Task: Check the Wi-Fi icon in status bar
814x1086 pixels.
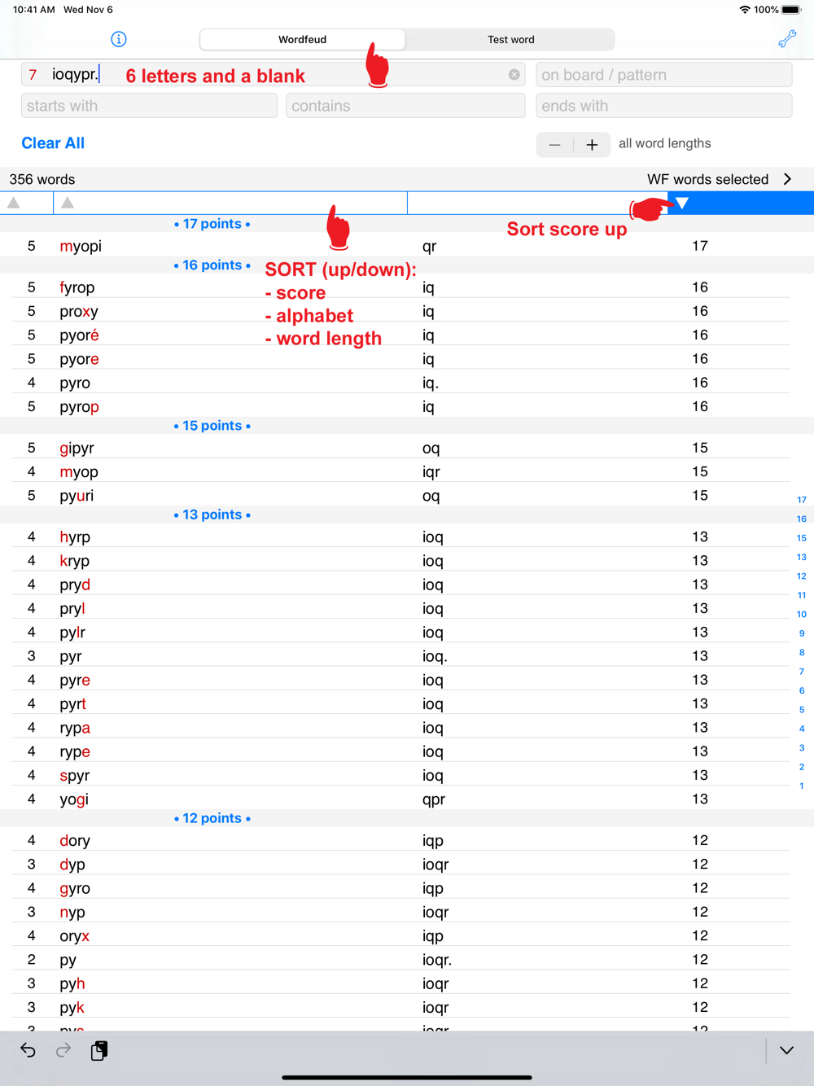Action: (x=745, y=10)
